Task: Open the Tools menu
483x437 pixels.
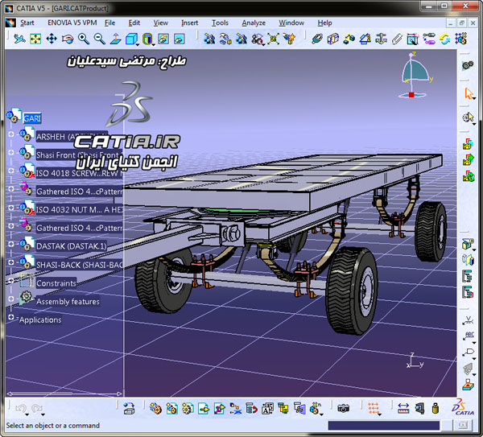Action: (x=220, y=23)
